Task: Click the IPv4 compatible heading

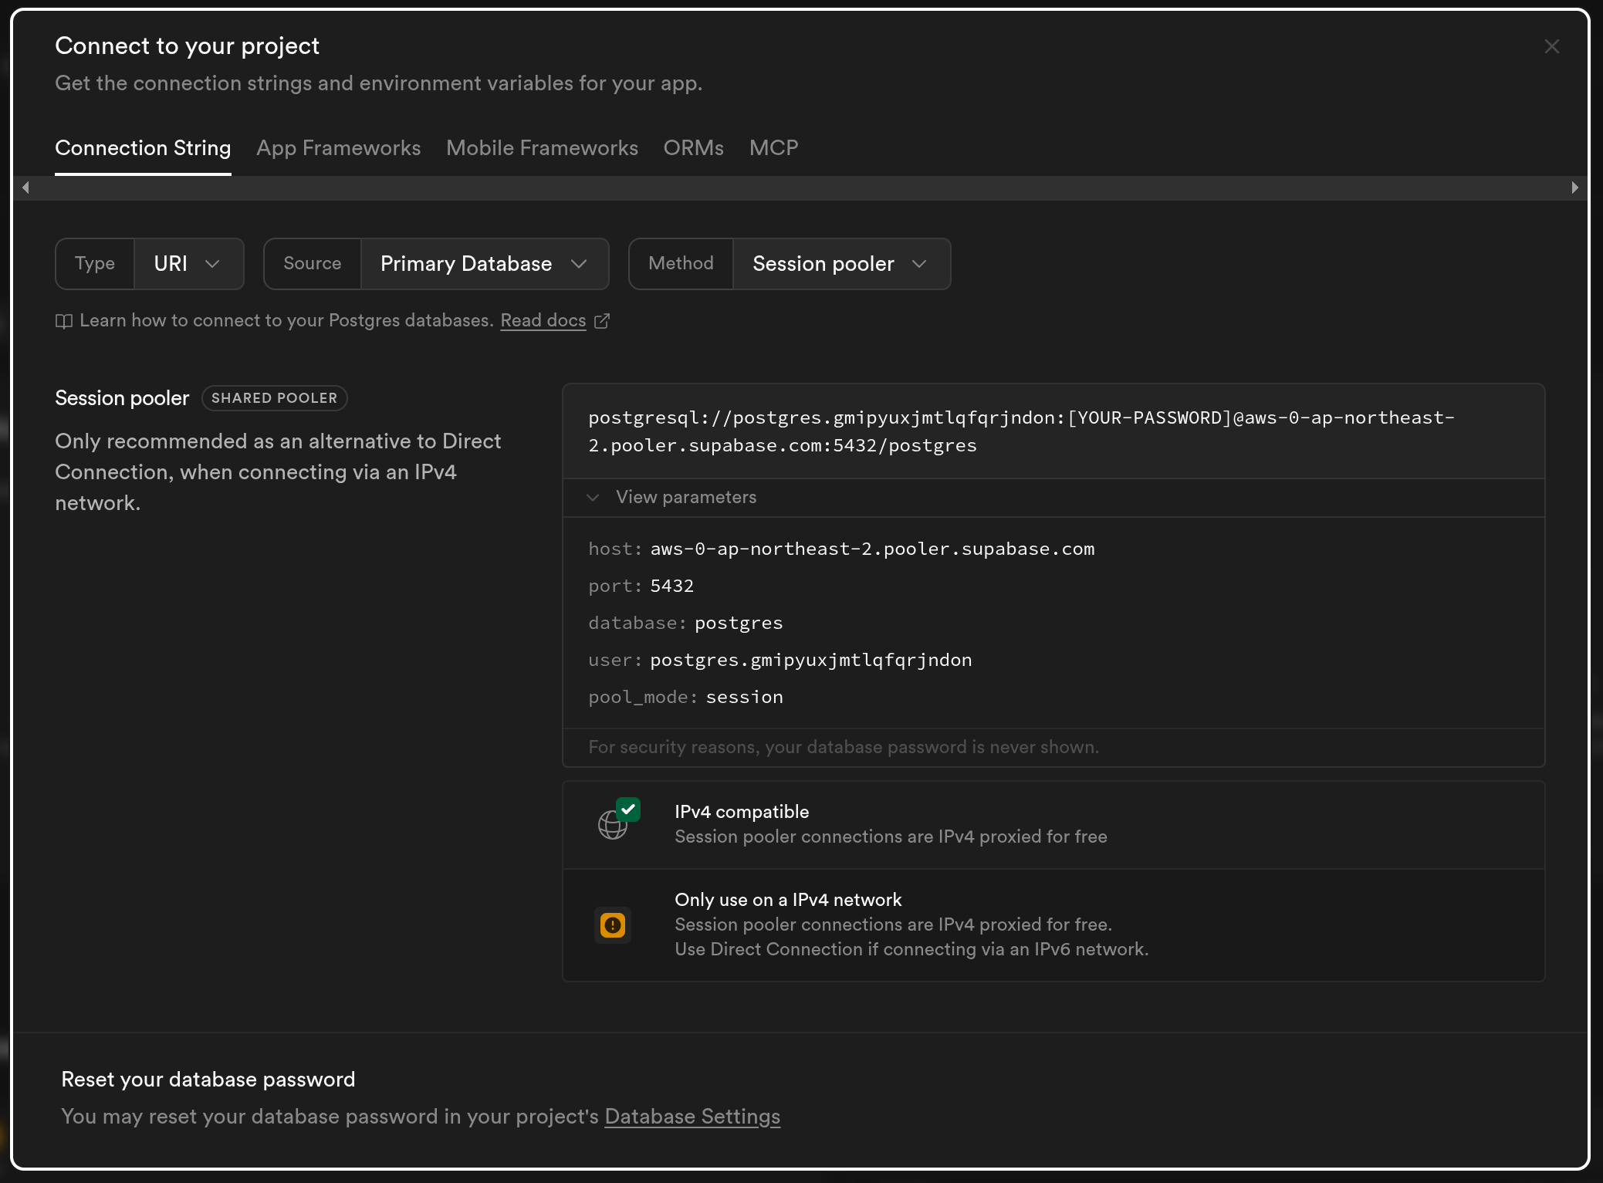Action: coord(742,812)
